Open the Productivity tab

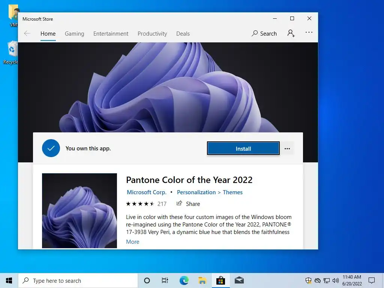(x=152, y=33)
